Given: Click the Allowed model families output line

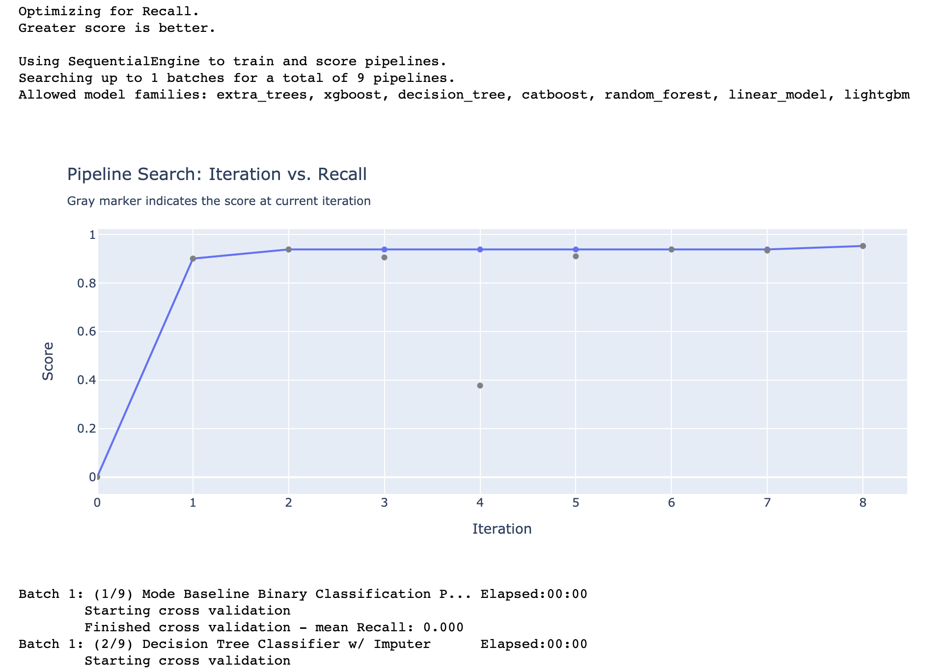Looking at the screenshot, I should [464, 95].
